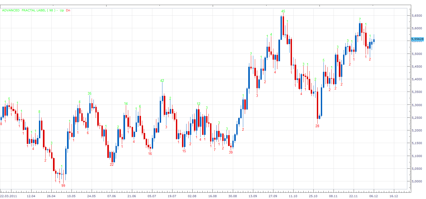Click the 5,2000 price axis label
Viewport: 426px width, 199px height.
point(417,130)
